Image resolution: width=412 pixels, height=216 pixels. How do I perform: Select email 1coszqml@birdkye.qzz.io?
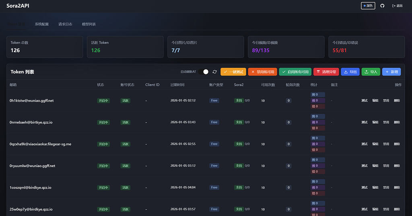tap(31, 187)
